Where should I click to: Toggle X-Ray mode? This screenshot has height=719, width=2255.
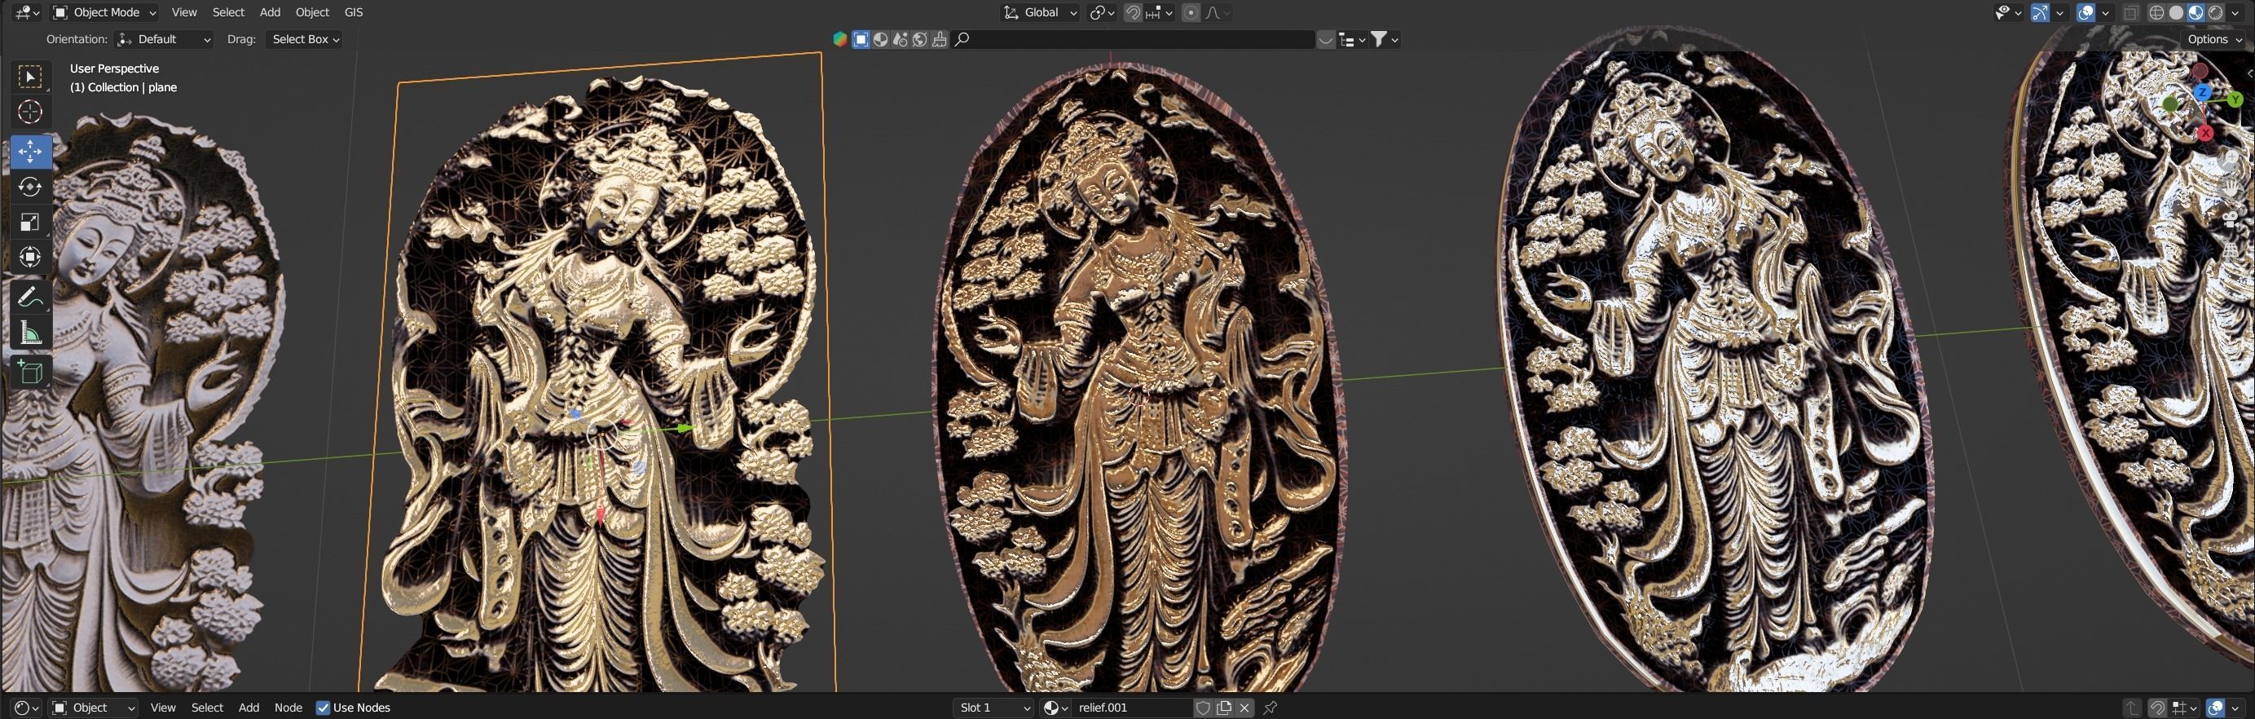[2130, 12]
